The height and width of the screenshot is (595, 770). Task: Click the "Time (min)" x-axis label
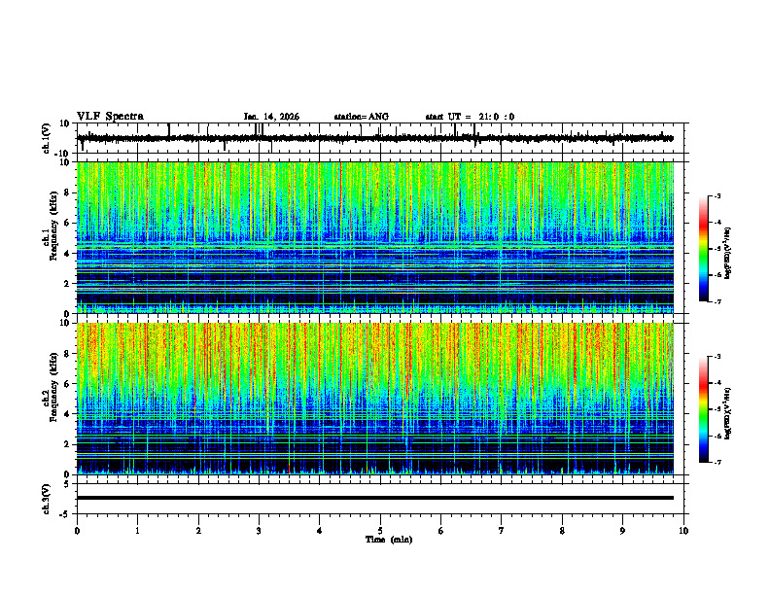[x=389, y=540]
